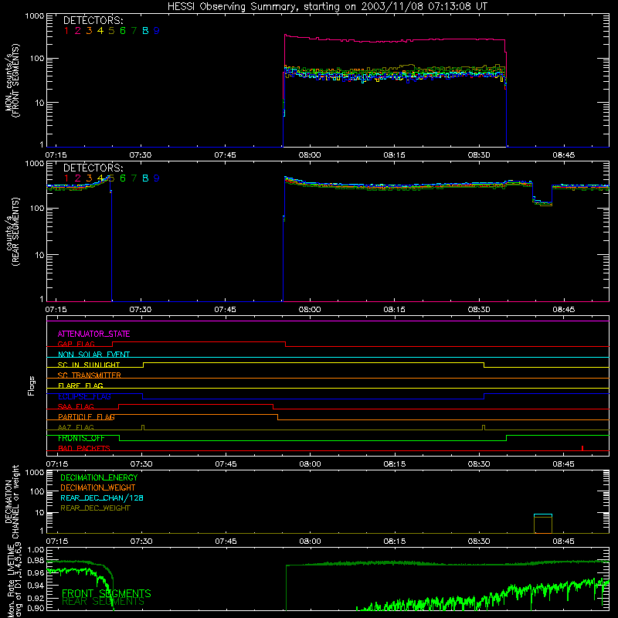Screen dimensions: 618x618
Task: Click yellow detector number 4 in front segments legend
Action: click(100, 31)
